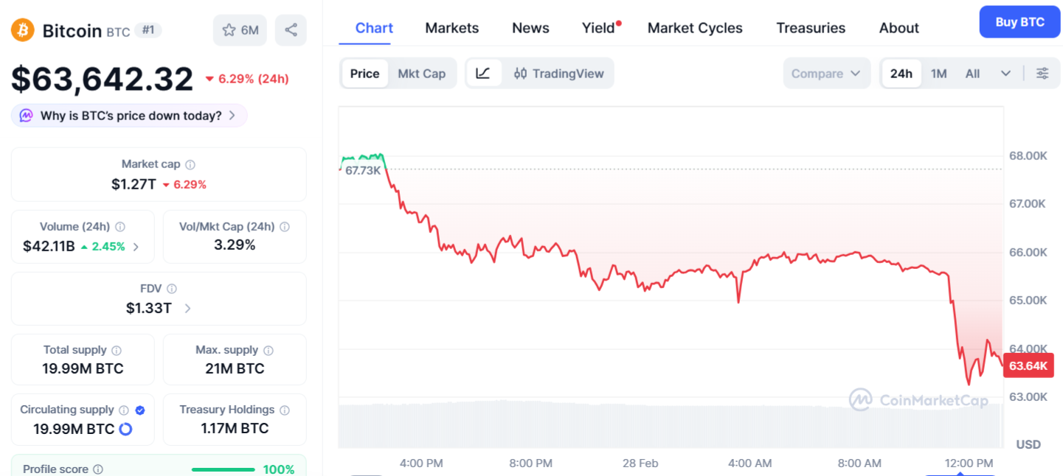Open the Compare dropdown

click(826, 73)
